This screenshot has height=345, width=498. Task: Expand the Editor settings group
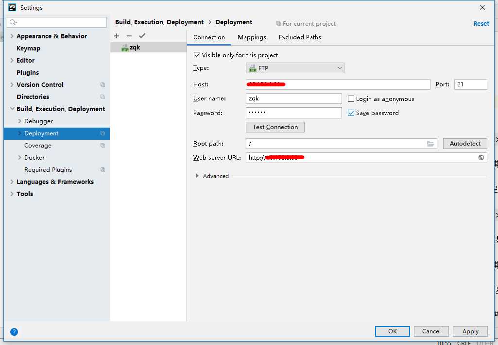click(x=12, y=60)
